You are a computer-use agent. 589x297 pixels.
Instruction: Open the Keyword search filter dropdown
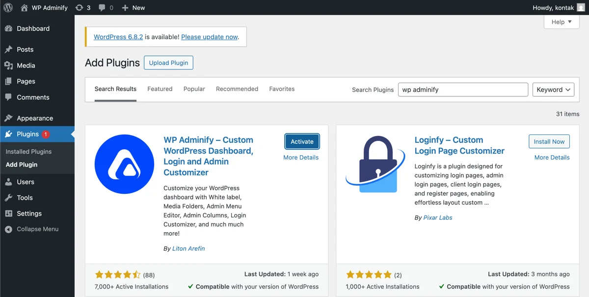click(x=553, y=89)
